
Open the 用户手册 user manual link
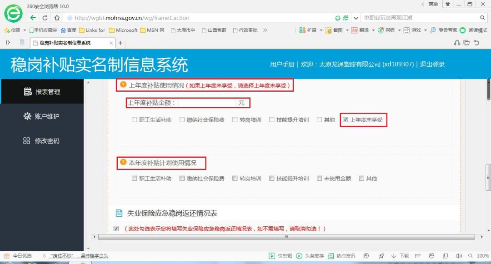(282, 65)
